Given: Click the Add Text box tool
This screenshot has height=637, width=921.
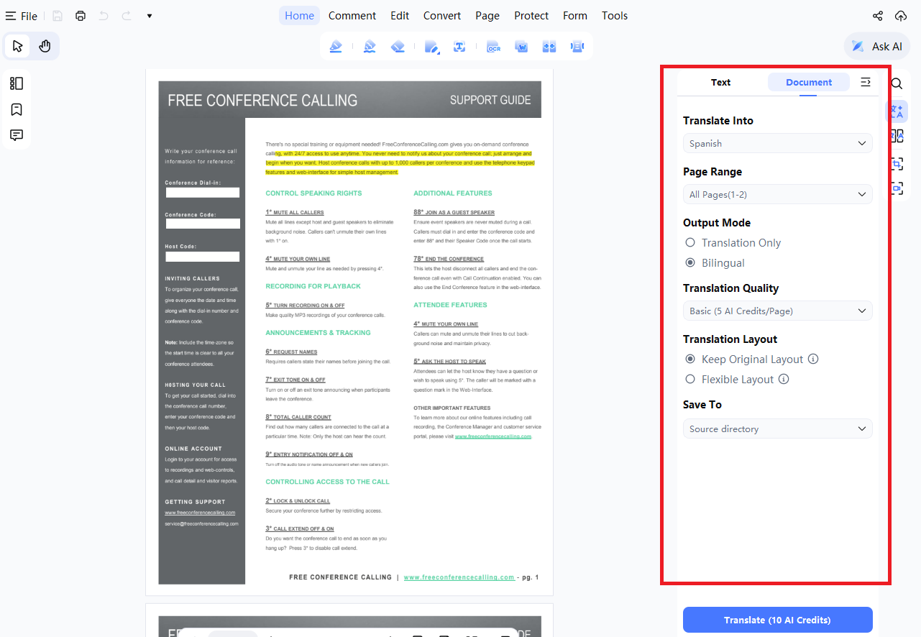Looking at the screenshot, I should [x=459, y=47].
